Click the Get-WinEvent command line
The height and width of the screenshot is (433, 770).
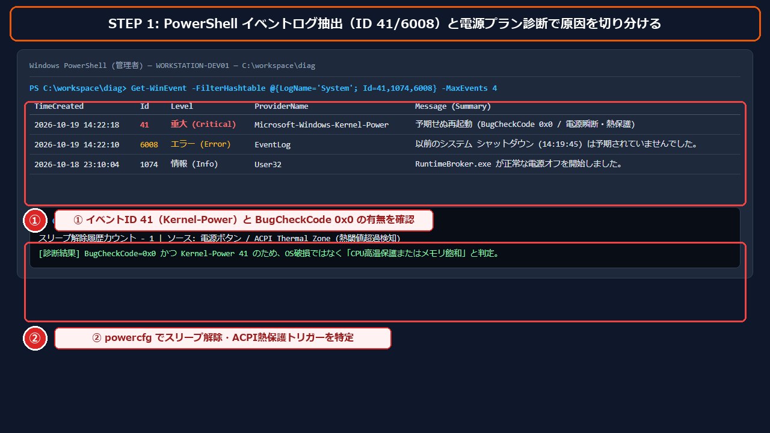point(263,88)
